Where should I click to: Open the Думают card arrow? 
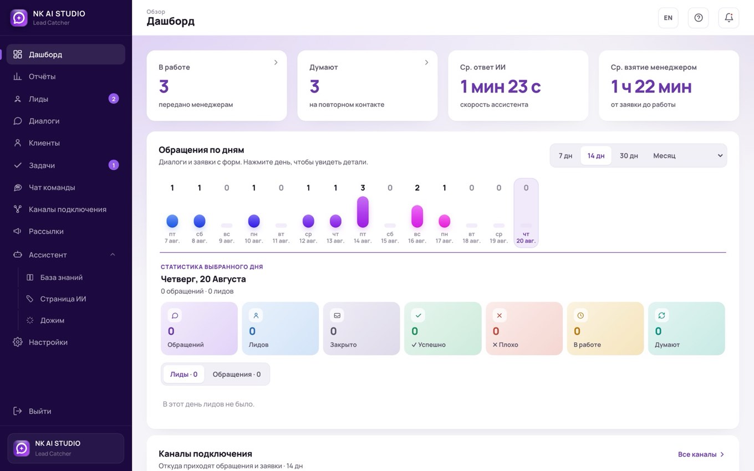[x=426, y=63]
